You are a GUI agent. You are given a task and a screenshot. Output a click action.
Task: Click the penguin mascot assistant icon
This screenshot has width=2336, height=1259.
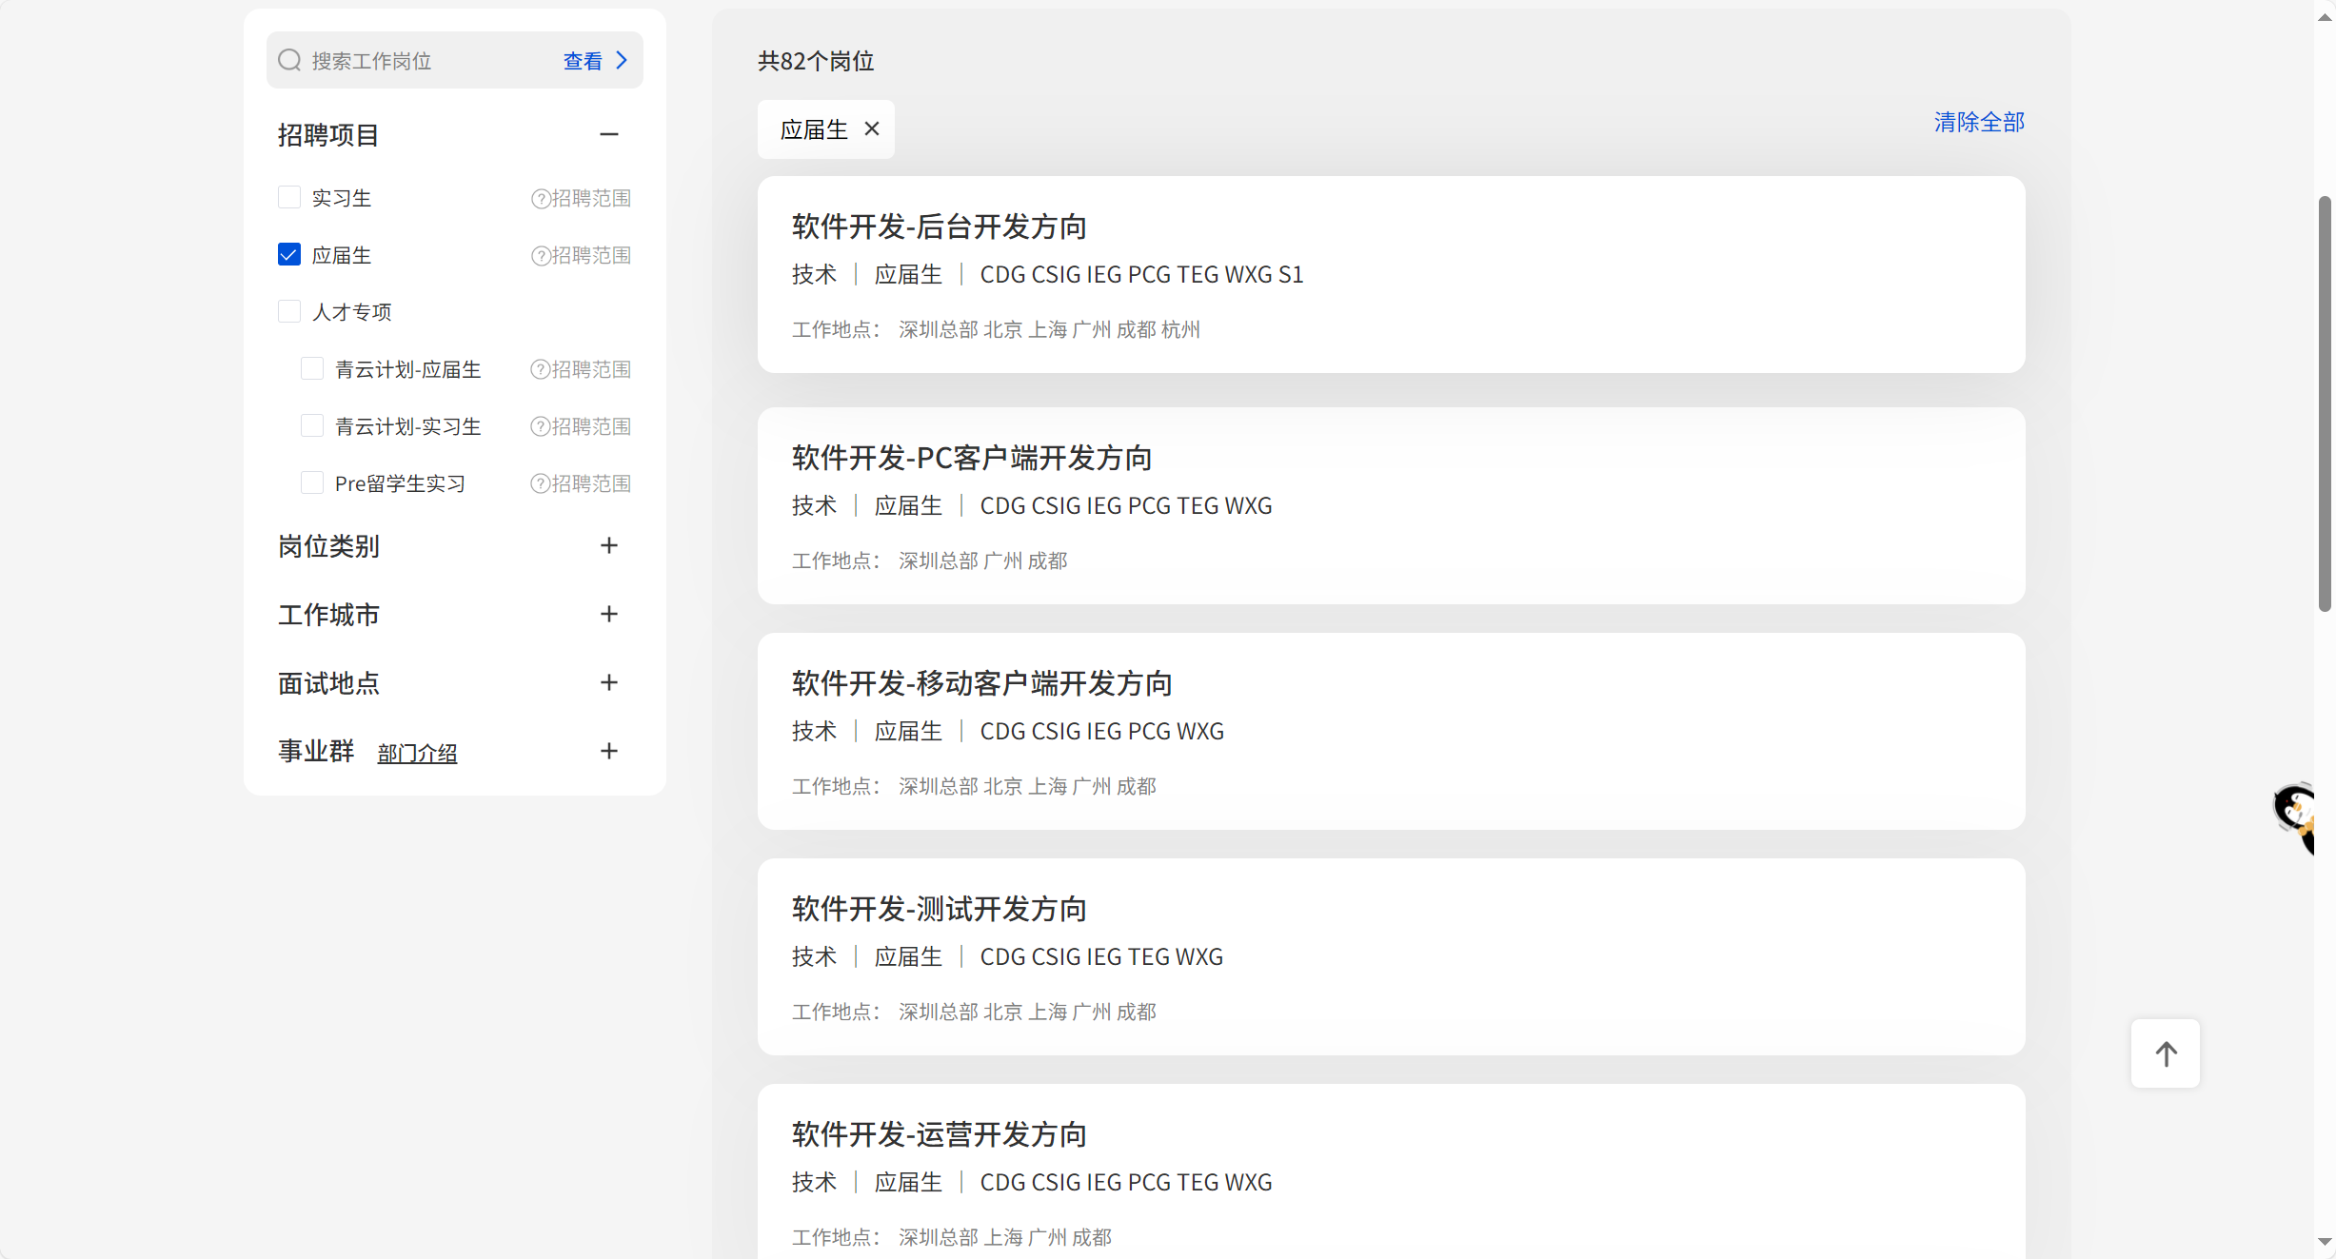click(x=2295, y=815)
